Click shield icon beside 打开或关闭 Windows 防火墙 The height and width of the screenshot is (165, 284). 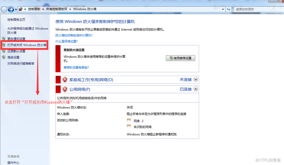click(4, 45)
